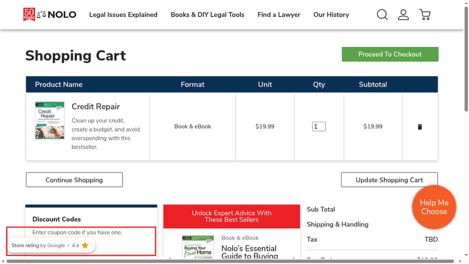This screenshot has height=264, width=469.
Task: Click Unlock Expert Advice banner
Action: click(x=232, y=217)
